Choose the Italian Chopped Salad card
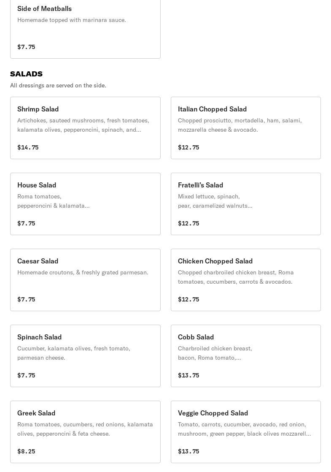331x472 pixels. point(245,128)
